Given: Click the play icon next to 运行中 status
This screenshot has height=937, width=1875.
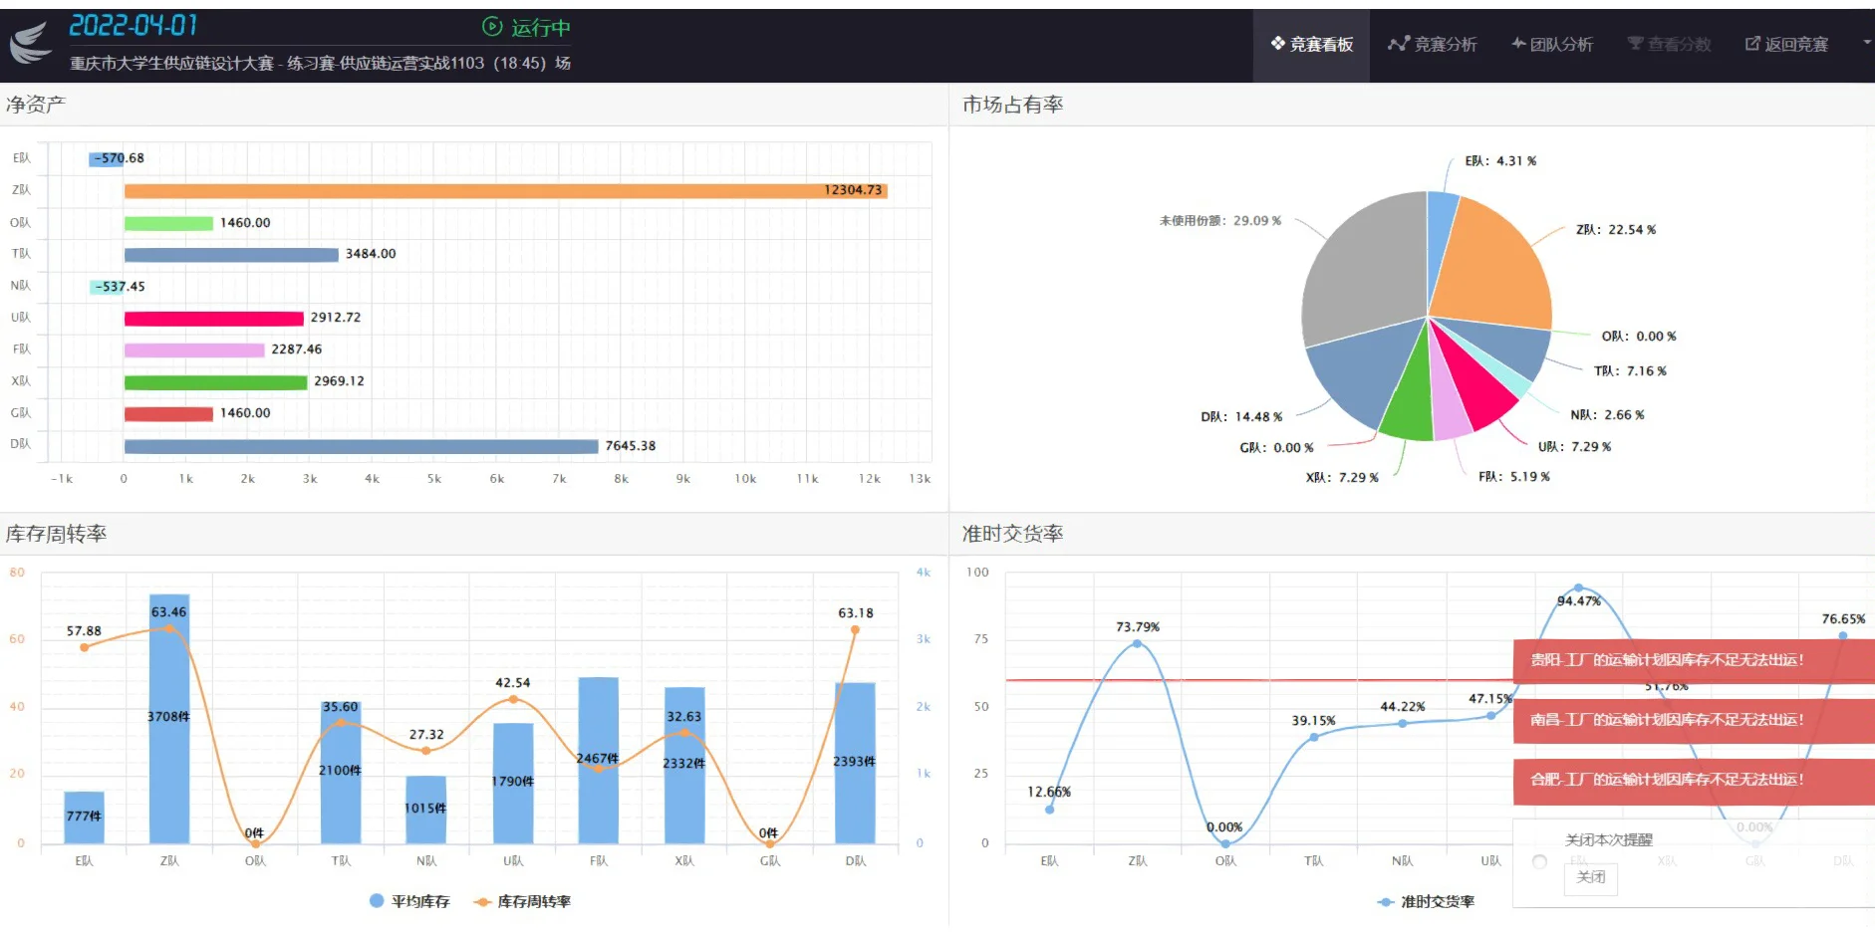Looking at the screenshot, I should pyautogui.click(x=490, y=28).
